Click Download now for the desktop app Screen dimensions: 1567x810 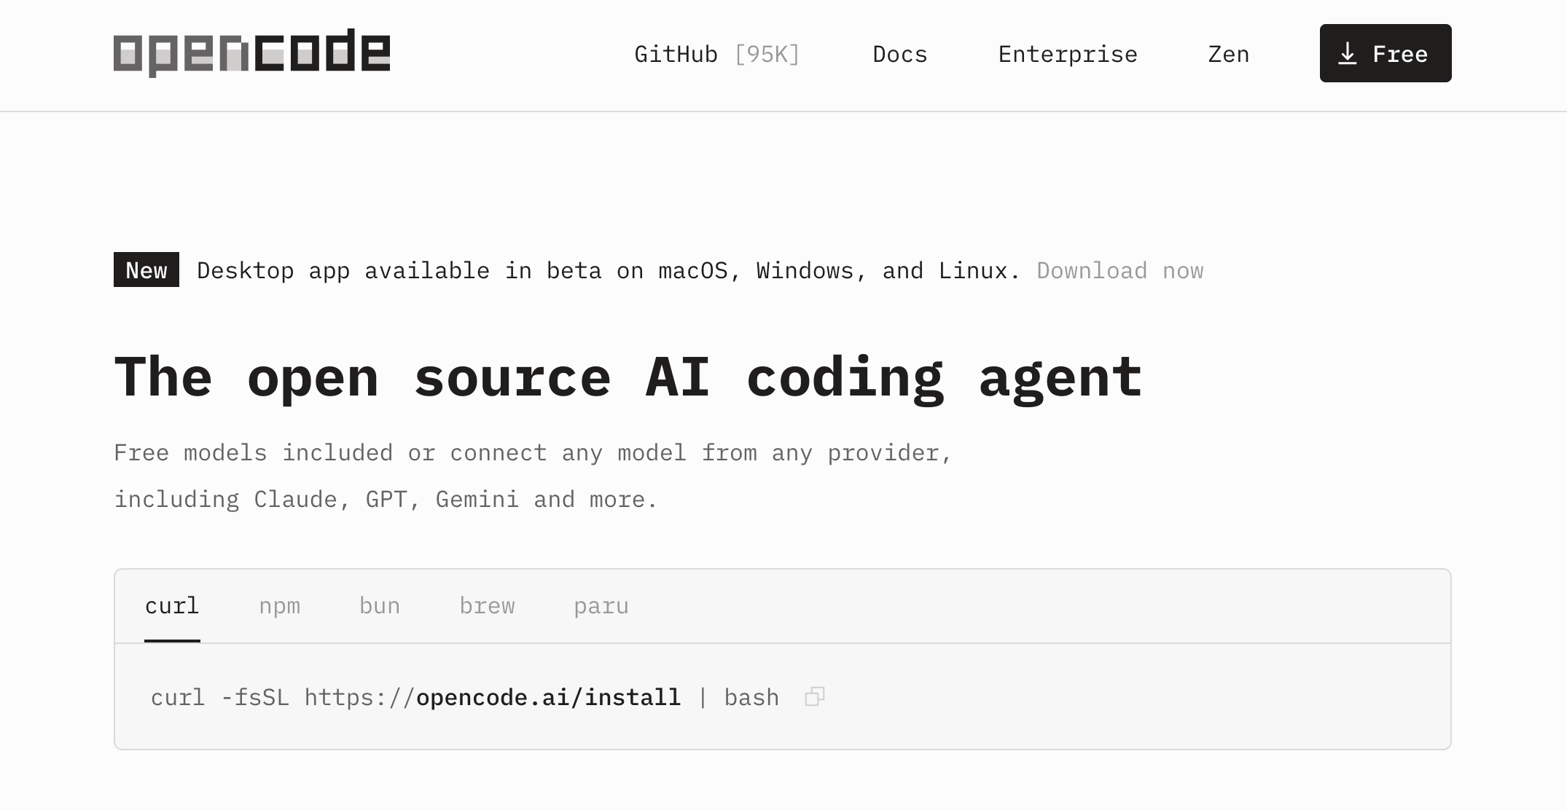(1119, 270)
